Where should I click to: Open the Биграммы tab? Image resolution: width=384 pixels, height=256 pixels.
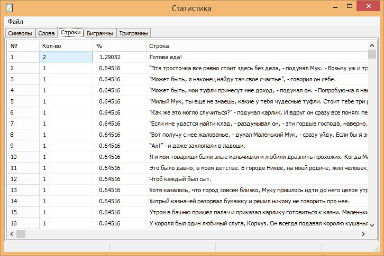pyautogui.click(x=100, y=33)
